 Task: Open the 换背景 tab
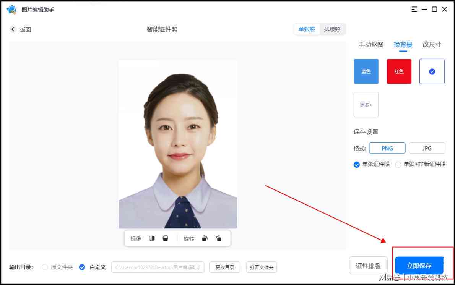point(403,45)
